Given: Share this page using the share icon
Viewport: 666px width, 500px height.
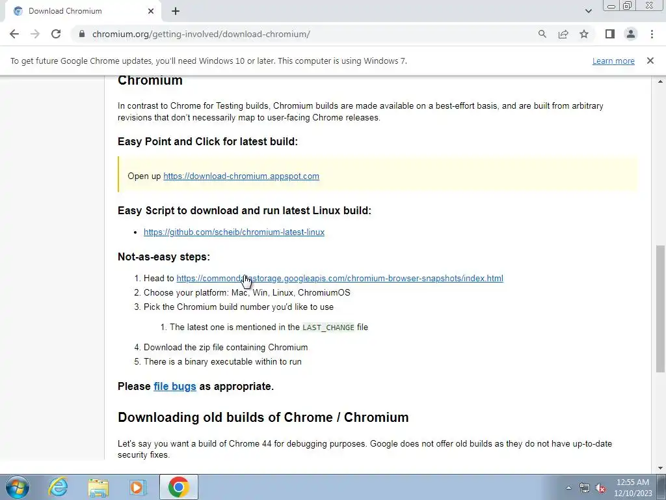Looking at the screenshot, I should [563, 34].
